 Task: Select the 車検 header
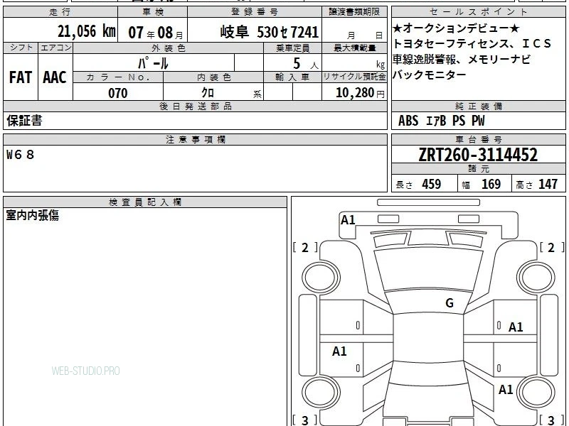tap(153, 12)
